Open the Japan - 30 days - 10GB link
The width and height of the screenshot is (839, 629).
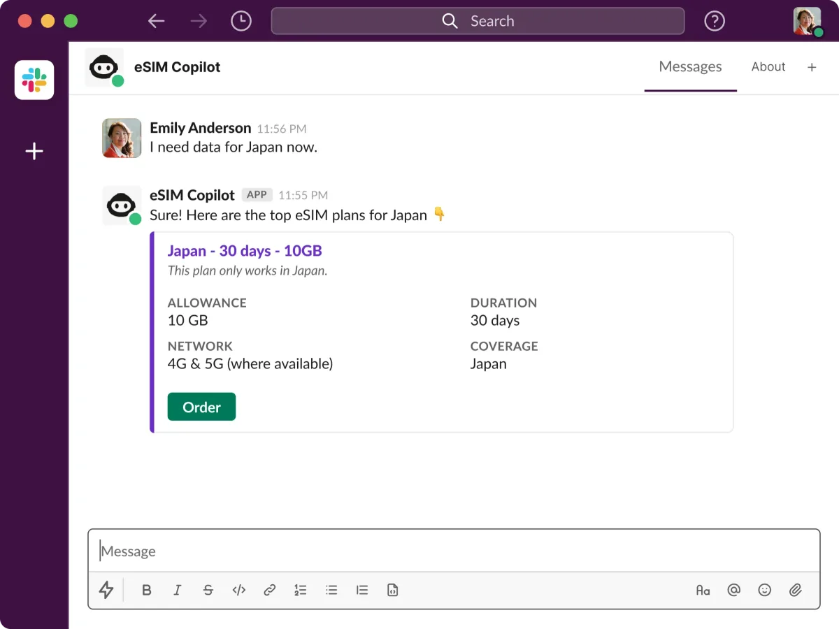pyautogui.click(x=245, y=251)
